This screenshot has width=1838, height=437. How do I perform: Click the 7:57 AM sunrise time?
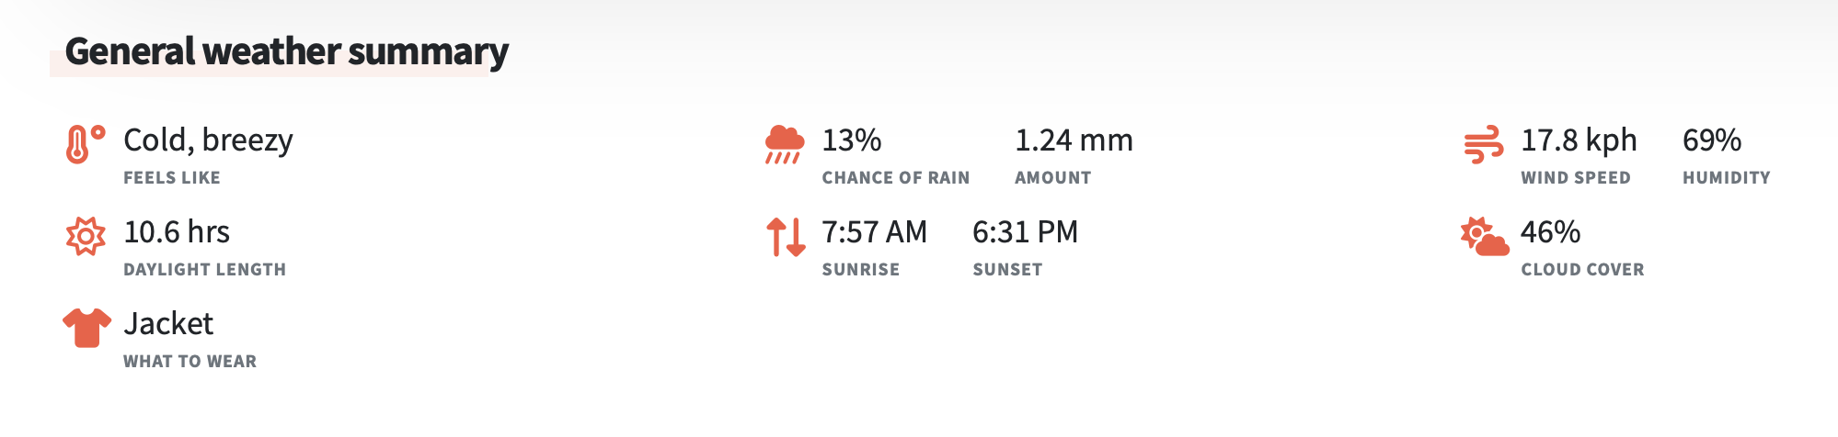(874, 232)
